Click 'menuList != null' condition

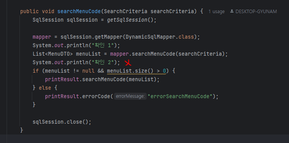(70, 71)
